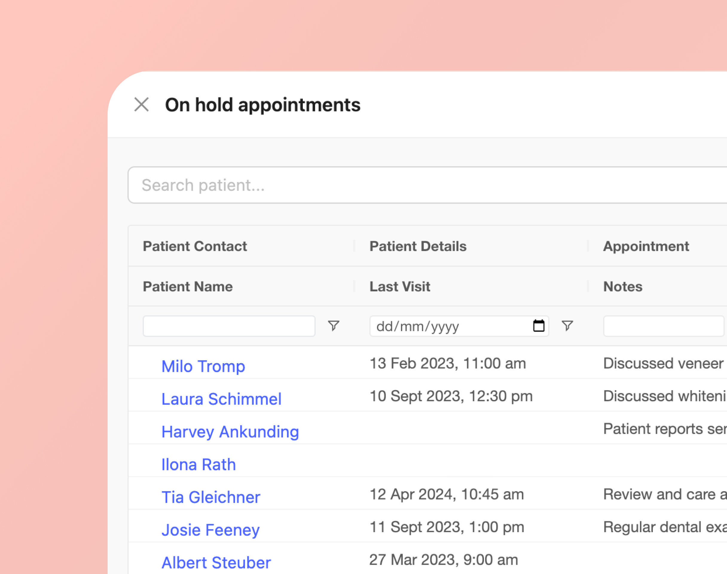Open patient Milo Tromp
Screen dimensions: 727x574
point(203,366)
